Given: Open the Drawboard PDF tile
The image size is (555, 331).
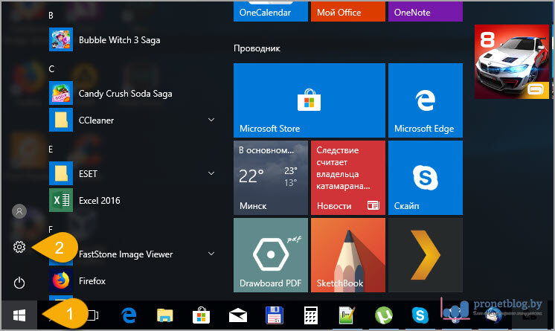Looking at the screenshot, I should (271, 255).
